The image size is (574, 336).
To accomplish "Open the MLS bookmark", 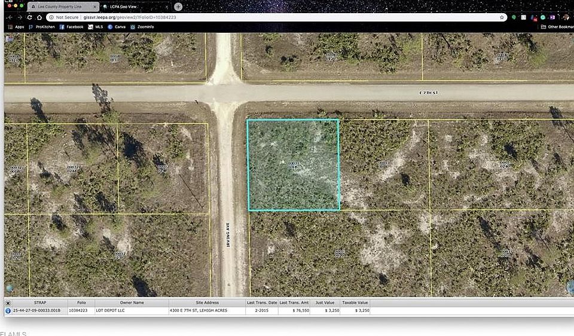I will (96, 27).
